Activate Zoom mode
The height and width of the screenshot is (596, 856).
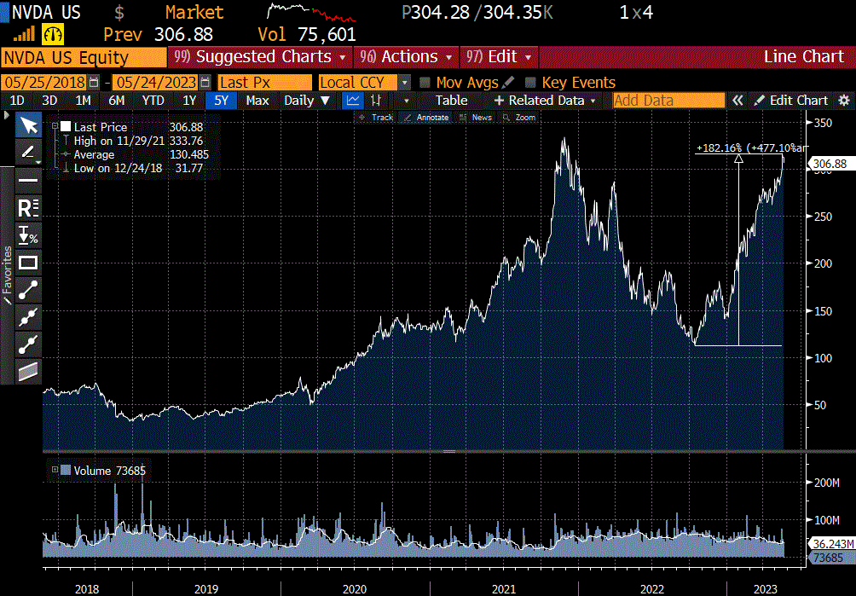[x=519, y=118]
